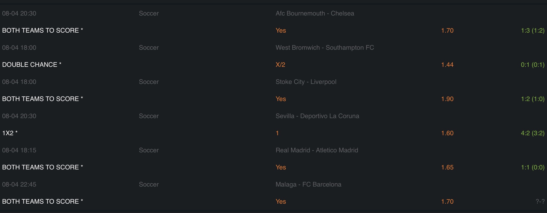Open the Malaga - FC Barcelona fixture

coord(308,184)
